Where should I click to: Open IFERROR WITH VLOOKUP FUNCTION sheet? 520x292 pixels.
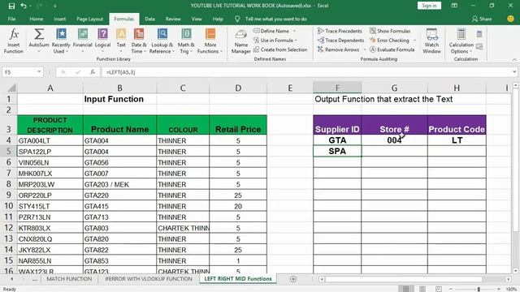click(149, 279)
